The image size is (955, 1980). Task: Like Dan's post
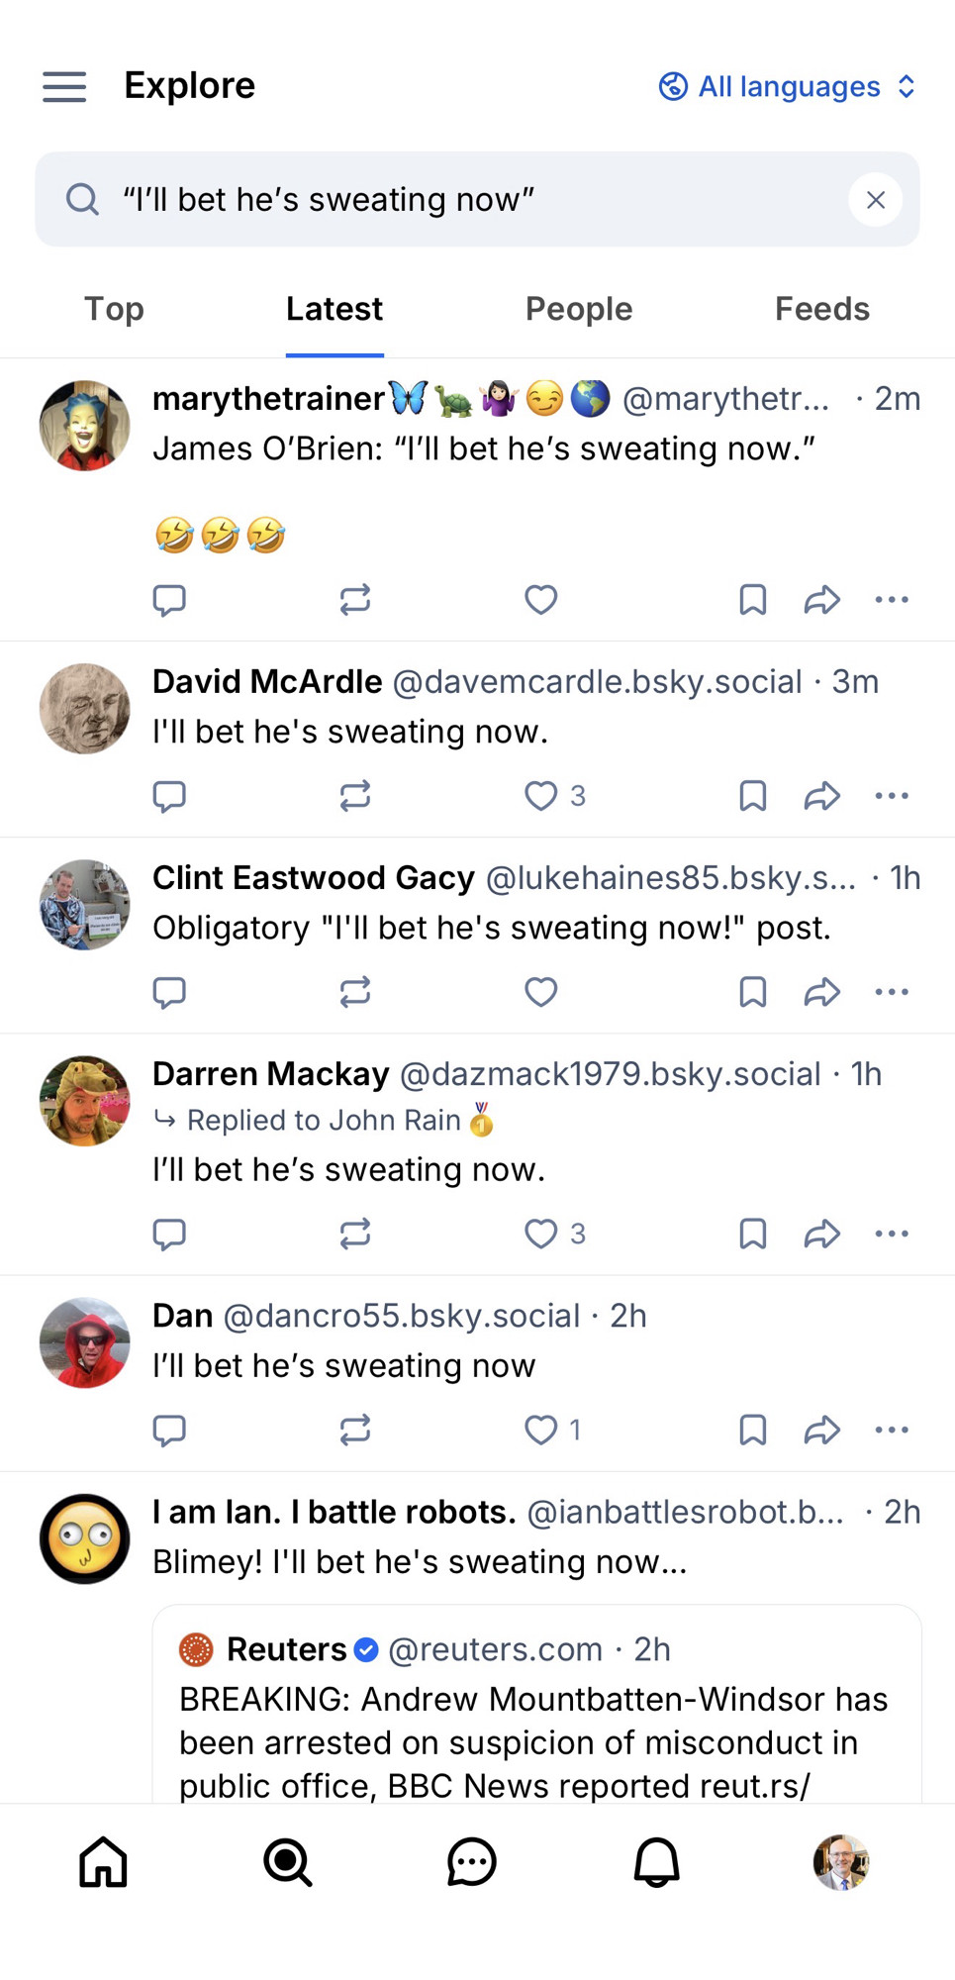coord(540,1430)
